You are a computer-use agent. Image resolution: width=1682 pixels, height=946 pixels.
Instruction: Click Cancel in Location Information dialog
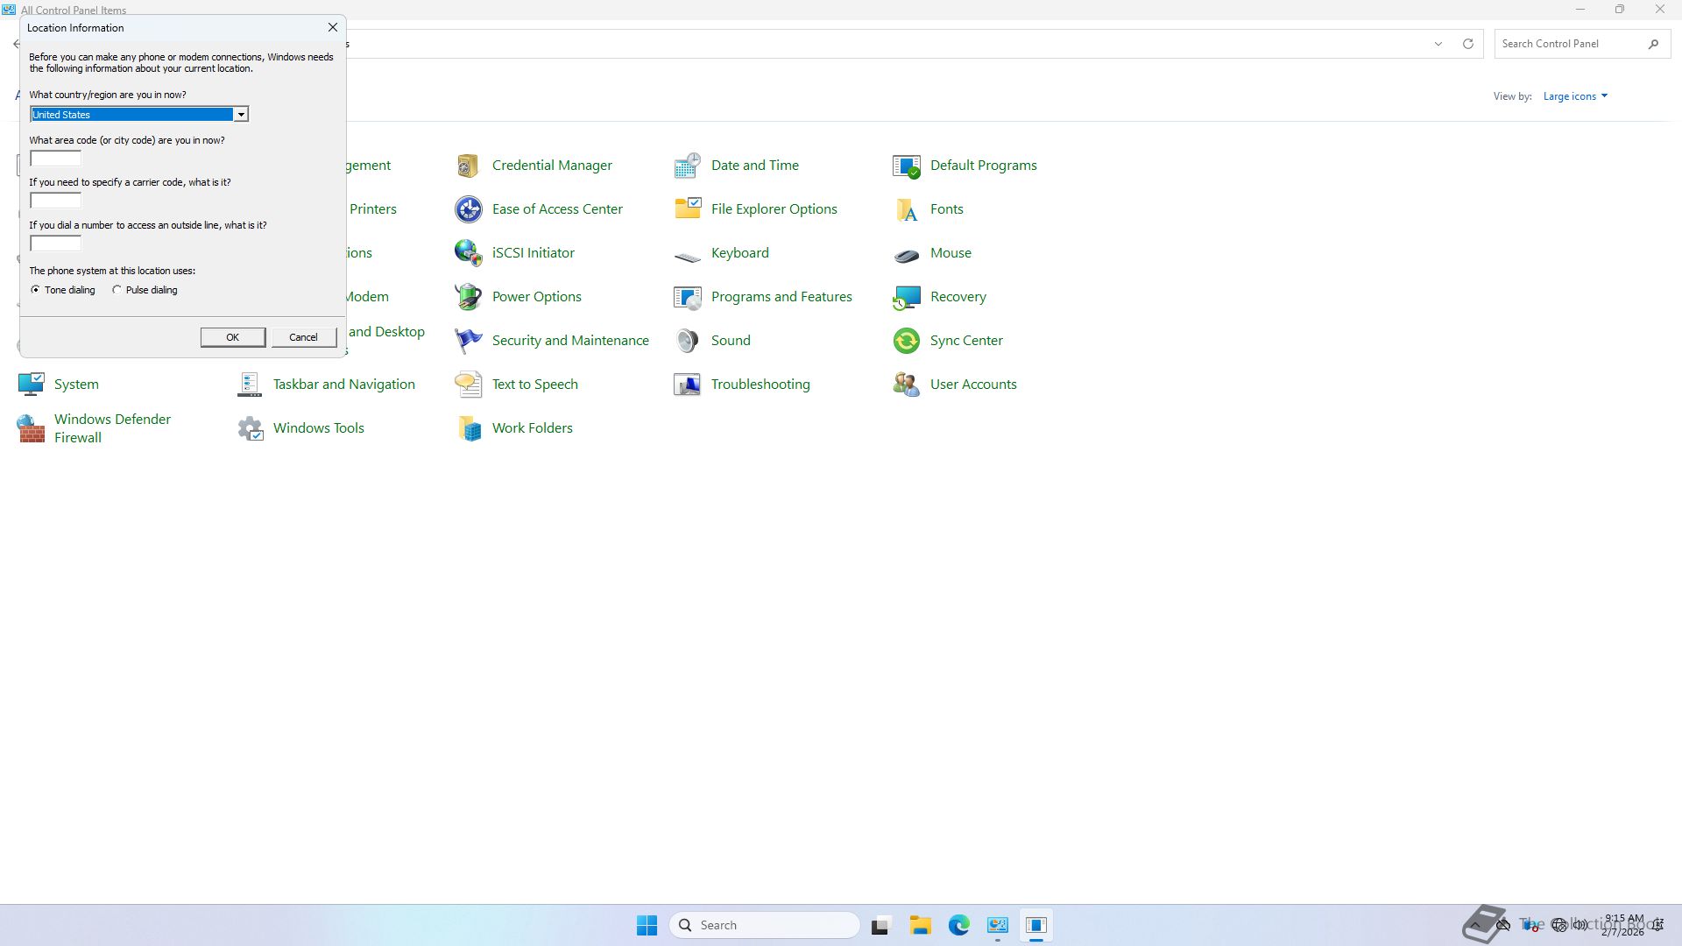(303, 337)
